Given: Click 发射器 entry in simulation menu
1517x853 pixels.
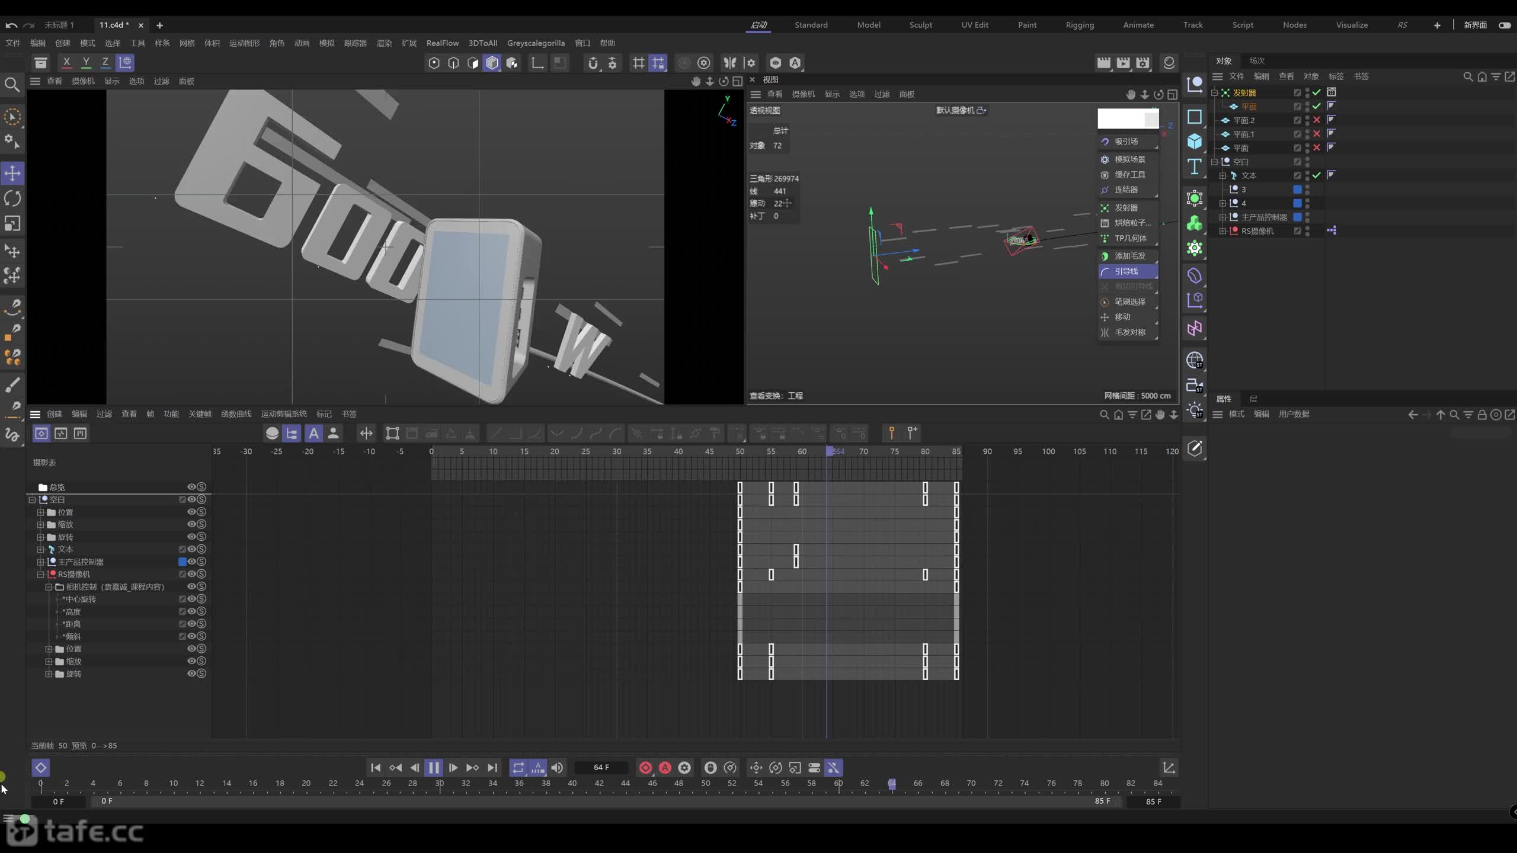Looking at the screenshot, I should point(1128,208).
